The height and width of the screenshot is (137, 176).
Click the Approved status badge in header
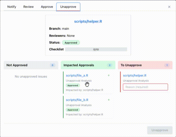coord(71,43)
